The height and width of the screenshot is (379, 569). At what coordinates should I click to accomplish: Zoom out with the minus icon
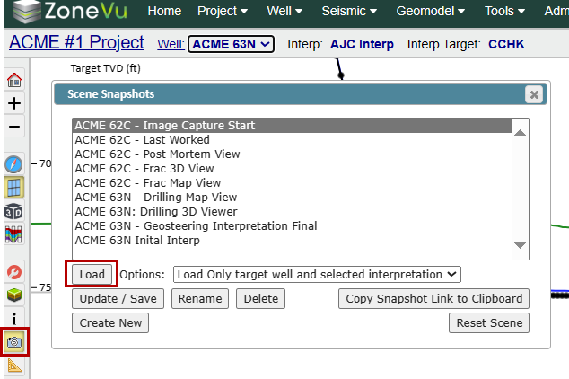coord(14,127)
